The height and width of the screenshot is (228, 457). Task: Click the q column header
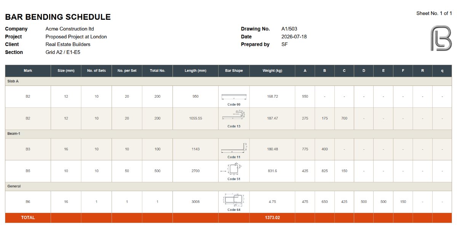(442, 71)
